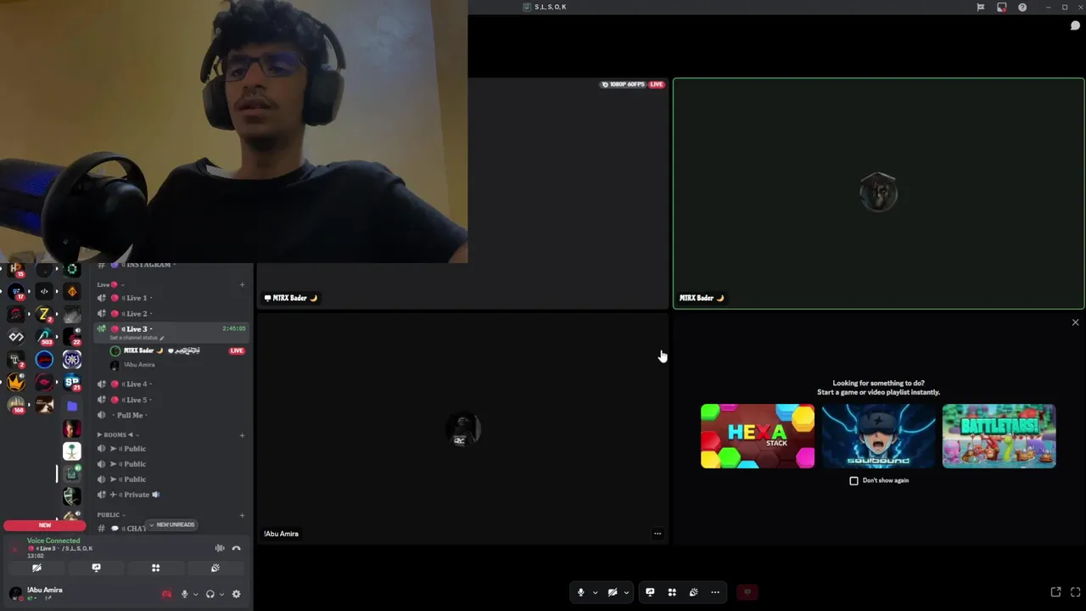Screen dimensions: 1086x611
Task: Start an activity from voice panel
Action: tap(155, 568)
